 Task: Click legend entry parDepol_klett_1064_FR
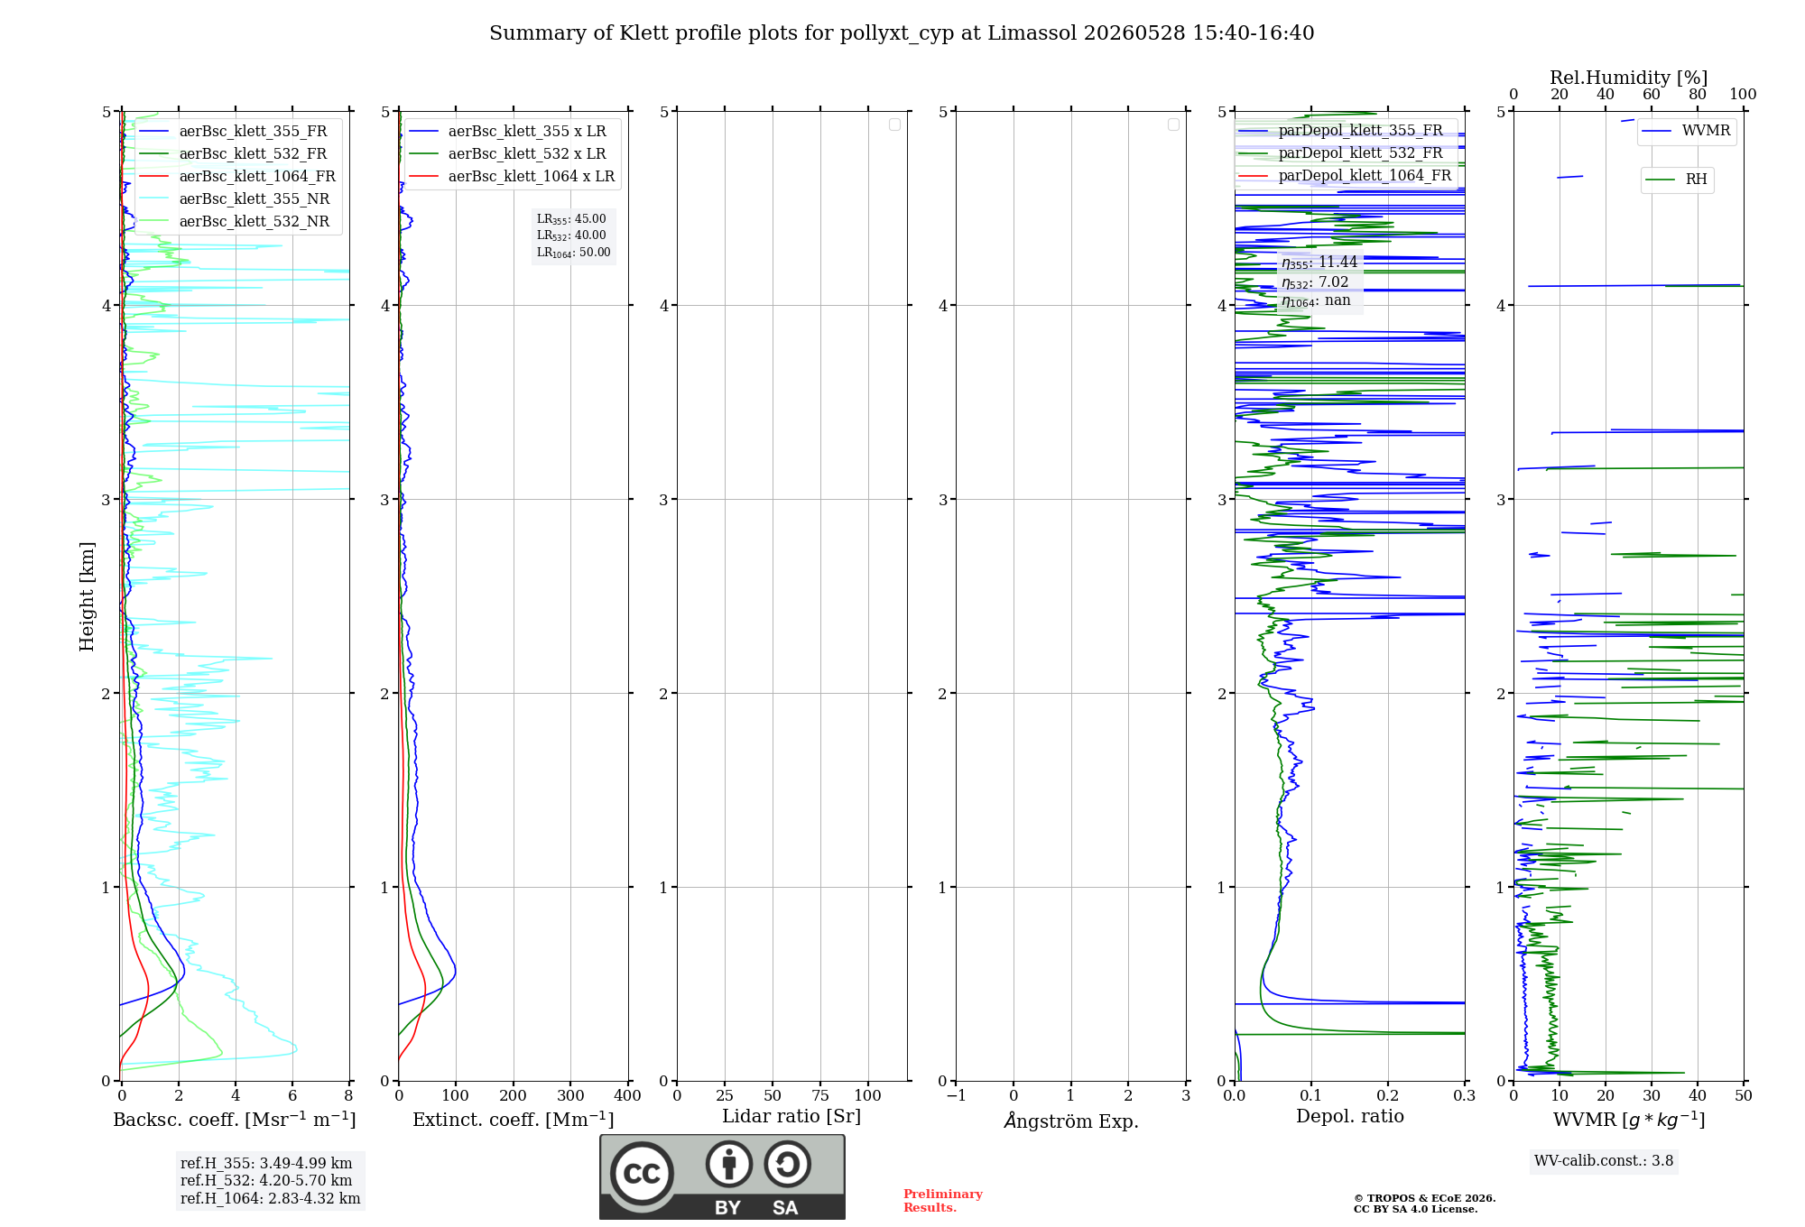tap(1345, 176)
